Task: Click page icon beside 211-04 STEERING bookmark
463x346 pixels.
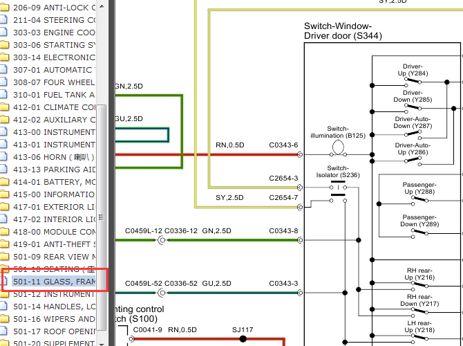Action: point(3,20)
